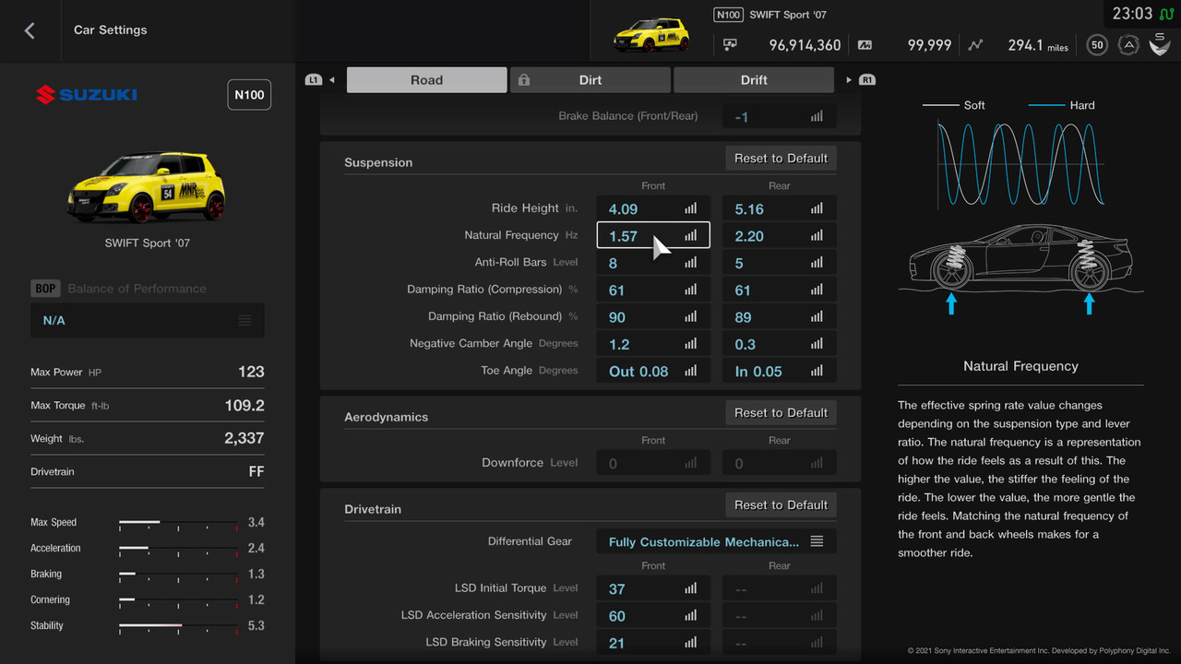
Task: Click the bar icon in rear Ride Height field
Action: [x=817, y=208]
